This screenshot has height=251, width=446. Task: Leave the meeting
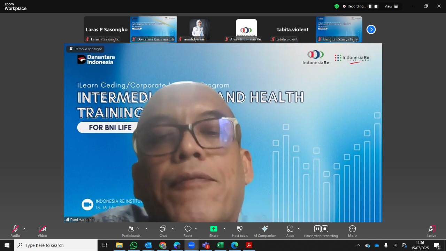(432, 231)
